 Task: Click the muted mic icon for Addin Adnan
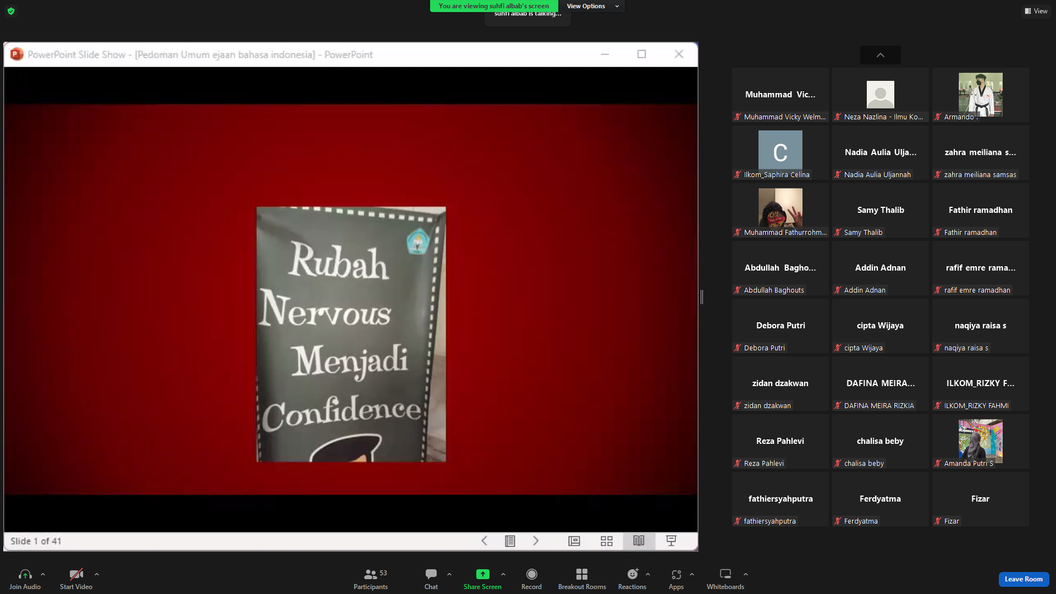838,290
